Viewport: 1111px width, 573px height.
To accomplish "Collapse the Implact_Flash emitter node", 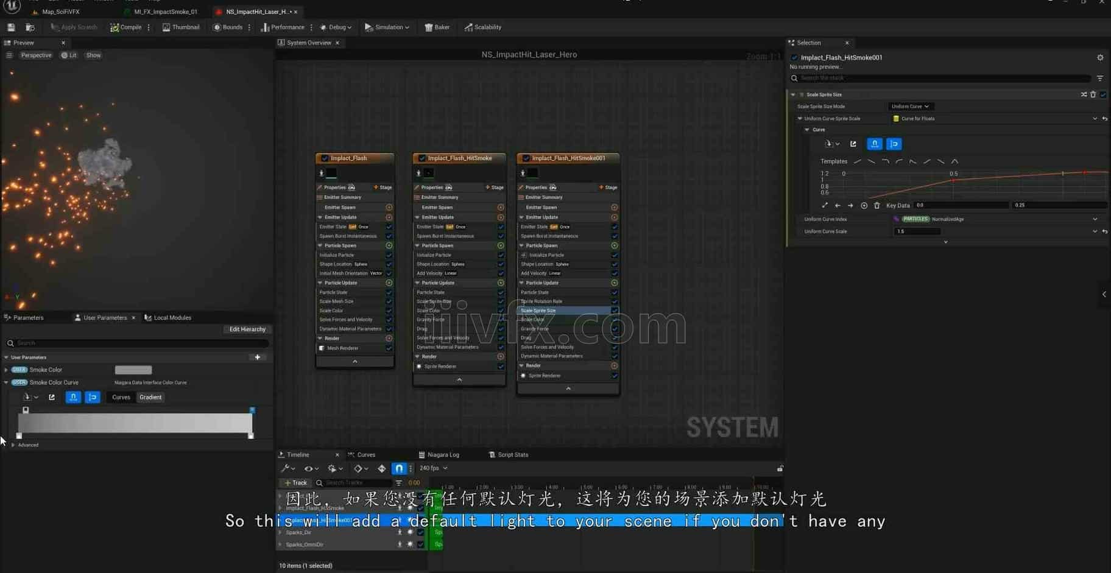I will coord(355,361).
